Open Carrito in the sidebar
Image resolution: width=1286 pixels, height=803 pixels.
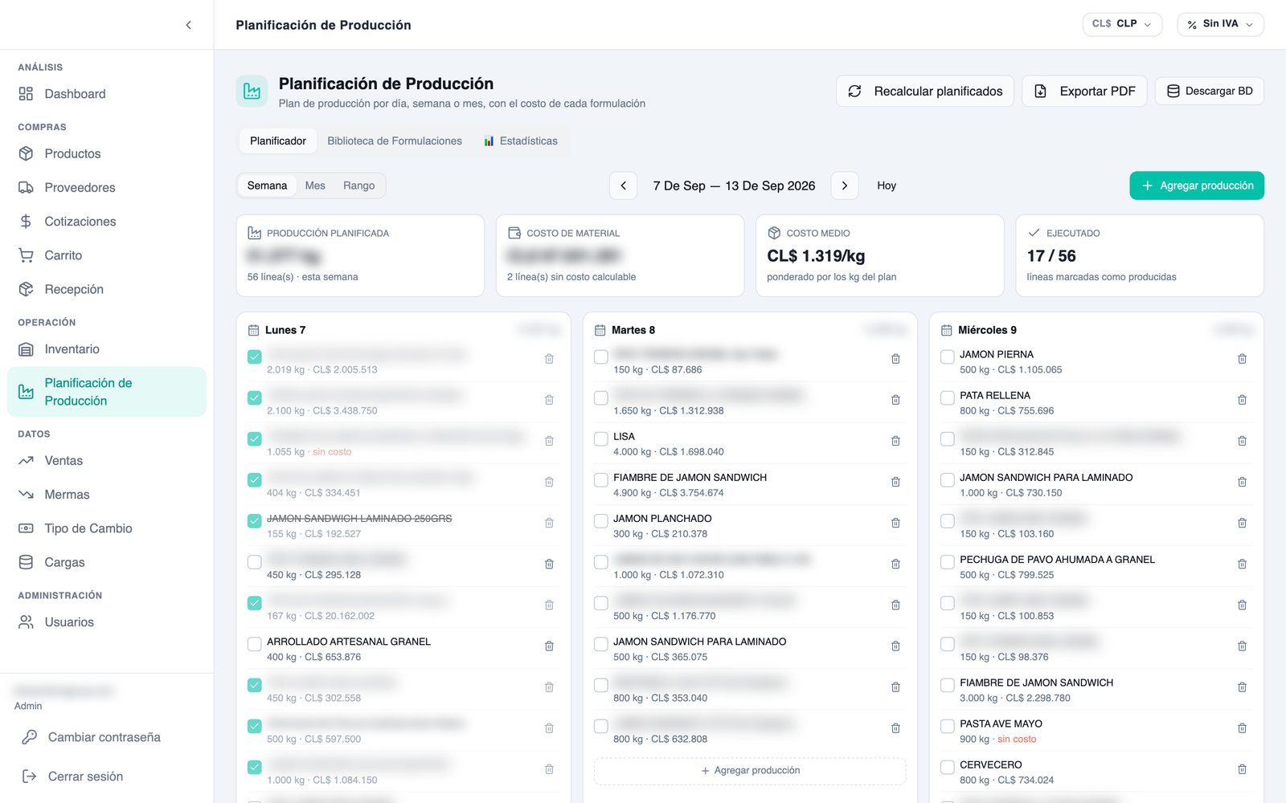[106, 255]
